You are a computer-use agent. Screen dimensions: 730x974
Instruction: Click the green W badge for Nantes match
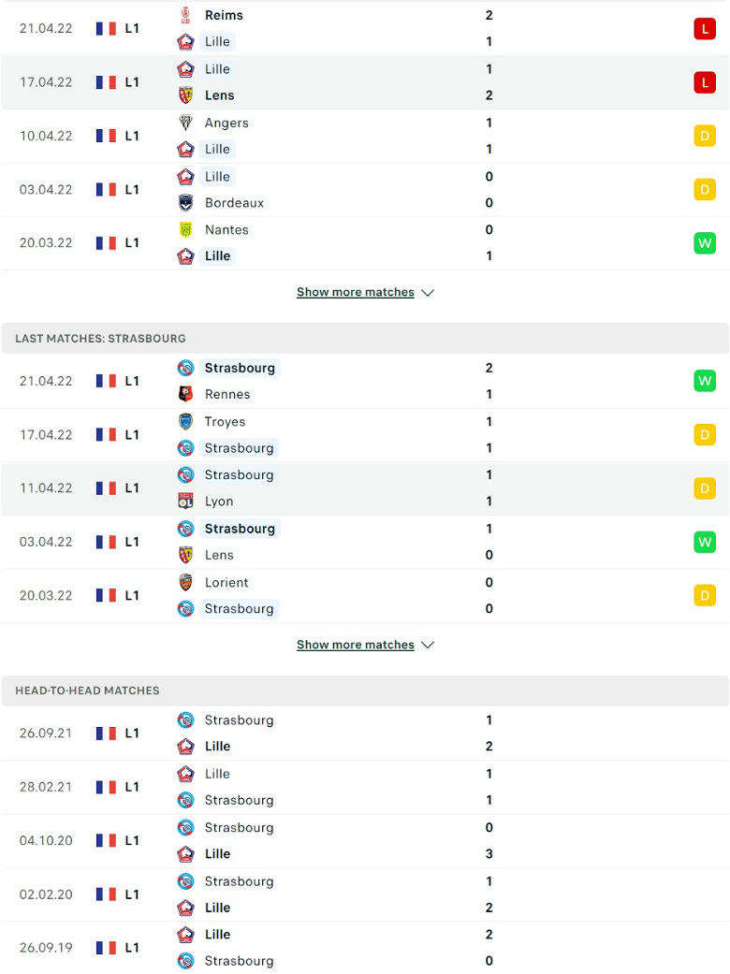[x=705, y=243]
